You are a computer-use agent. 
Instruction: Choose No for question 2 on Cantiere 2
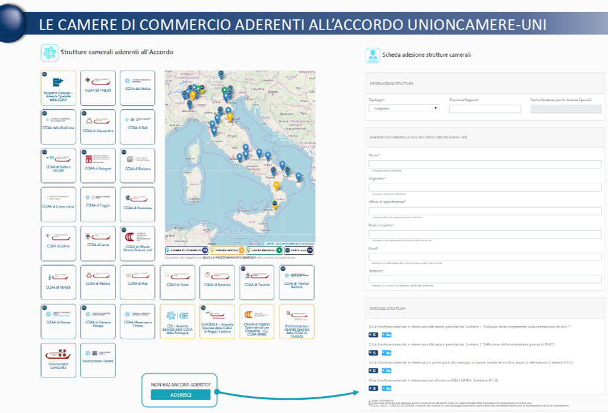coord(386,353)
